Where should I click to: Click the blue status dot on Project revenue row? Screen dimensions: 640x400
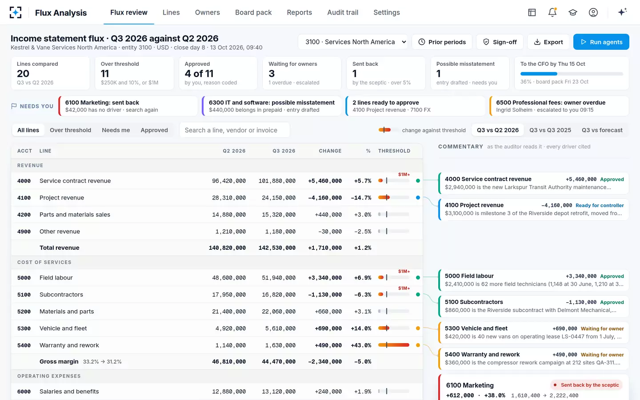point(418,198)
